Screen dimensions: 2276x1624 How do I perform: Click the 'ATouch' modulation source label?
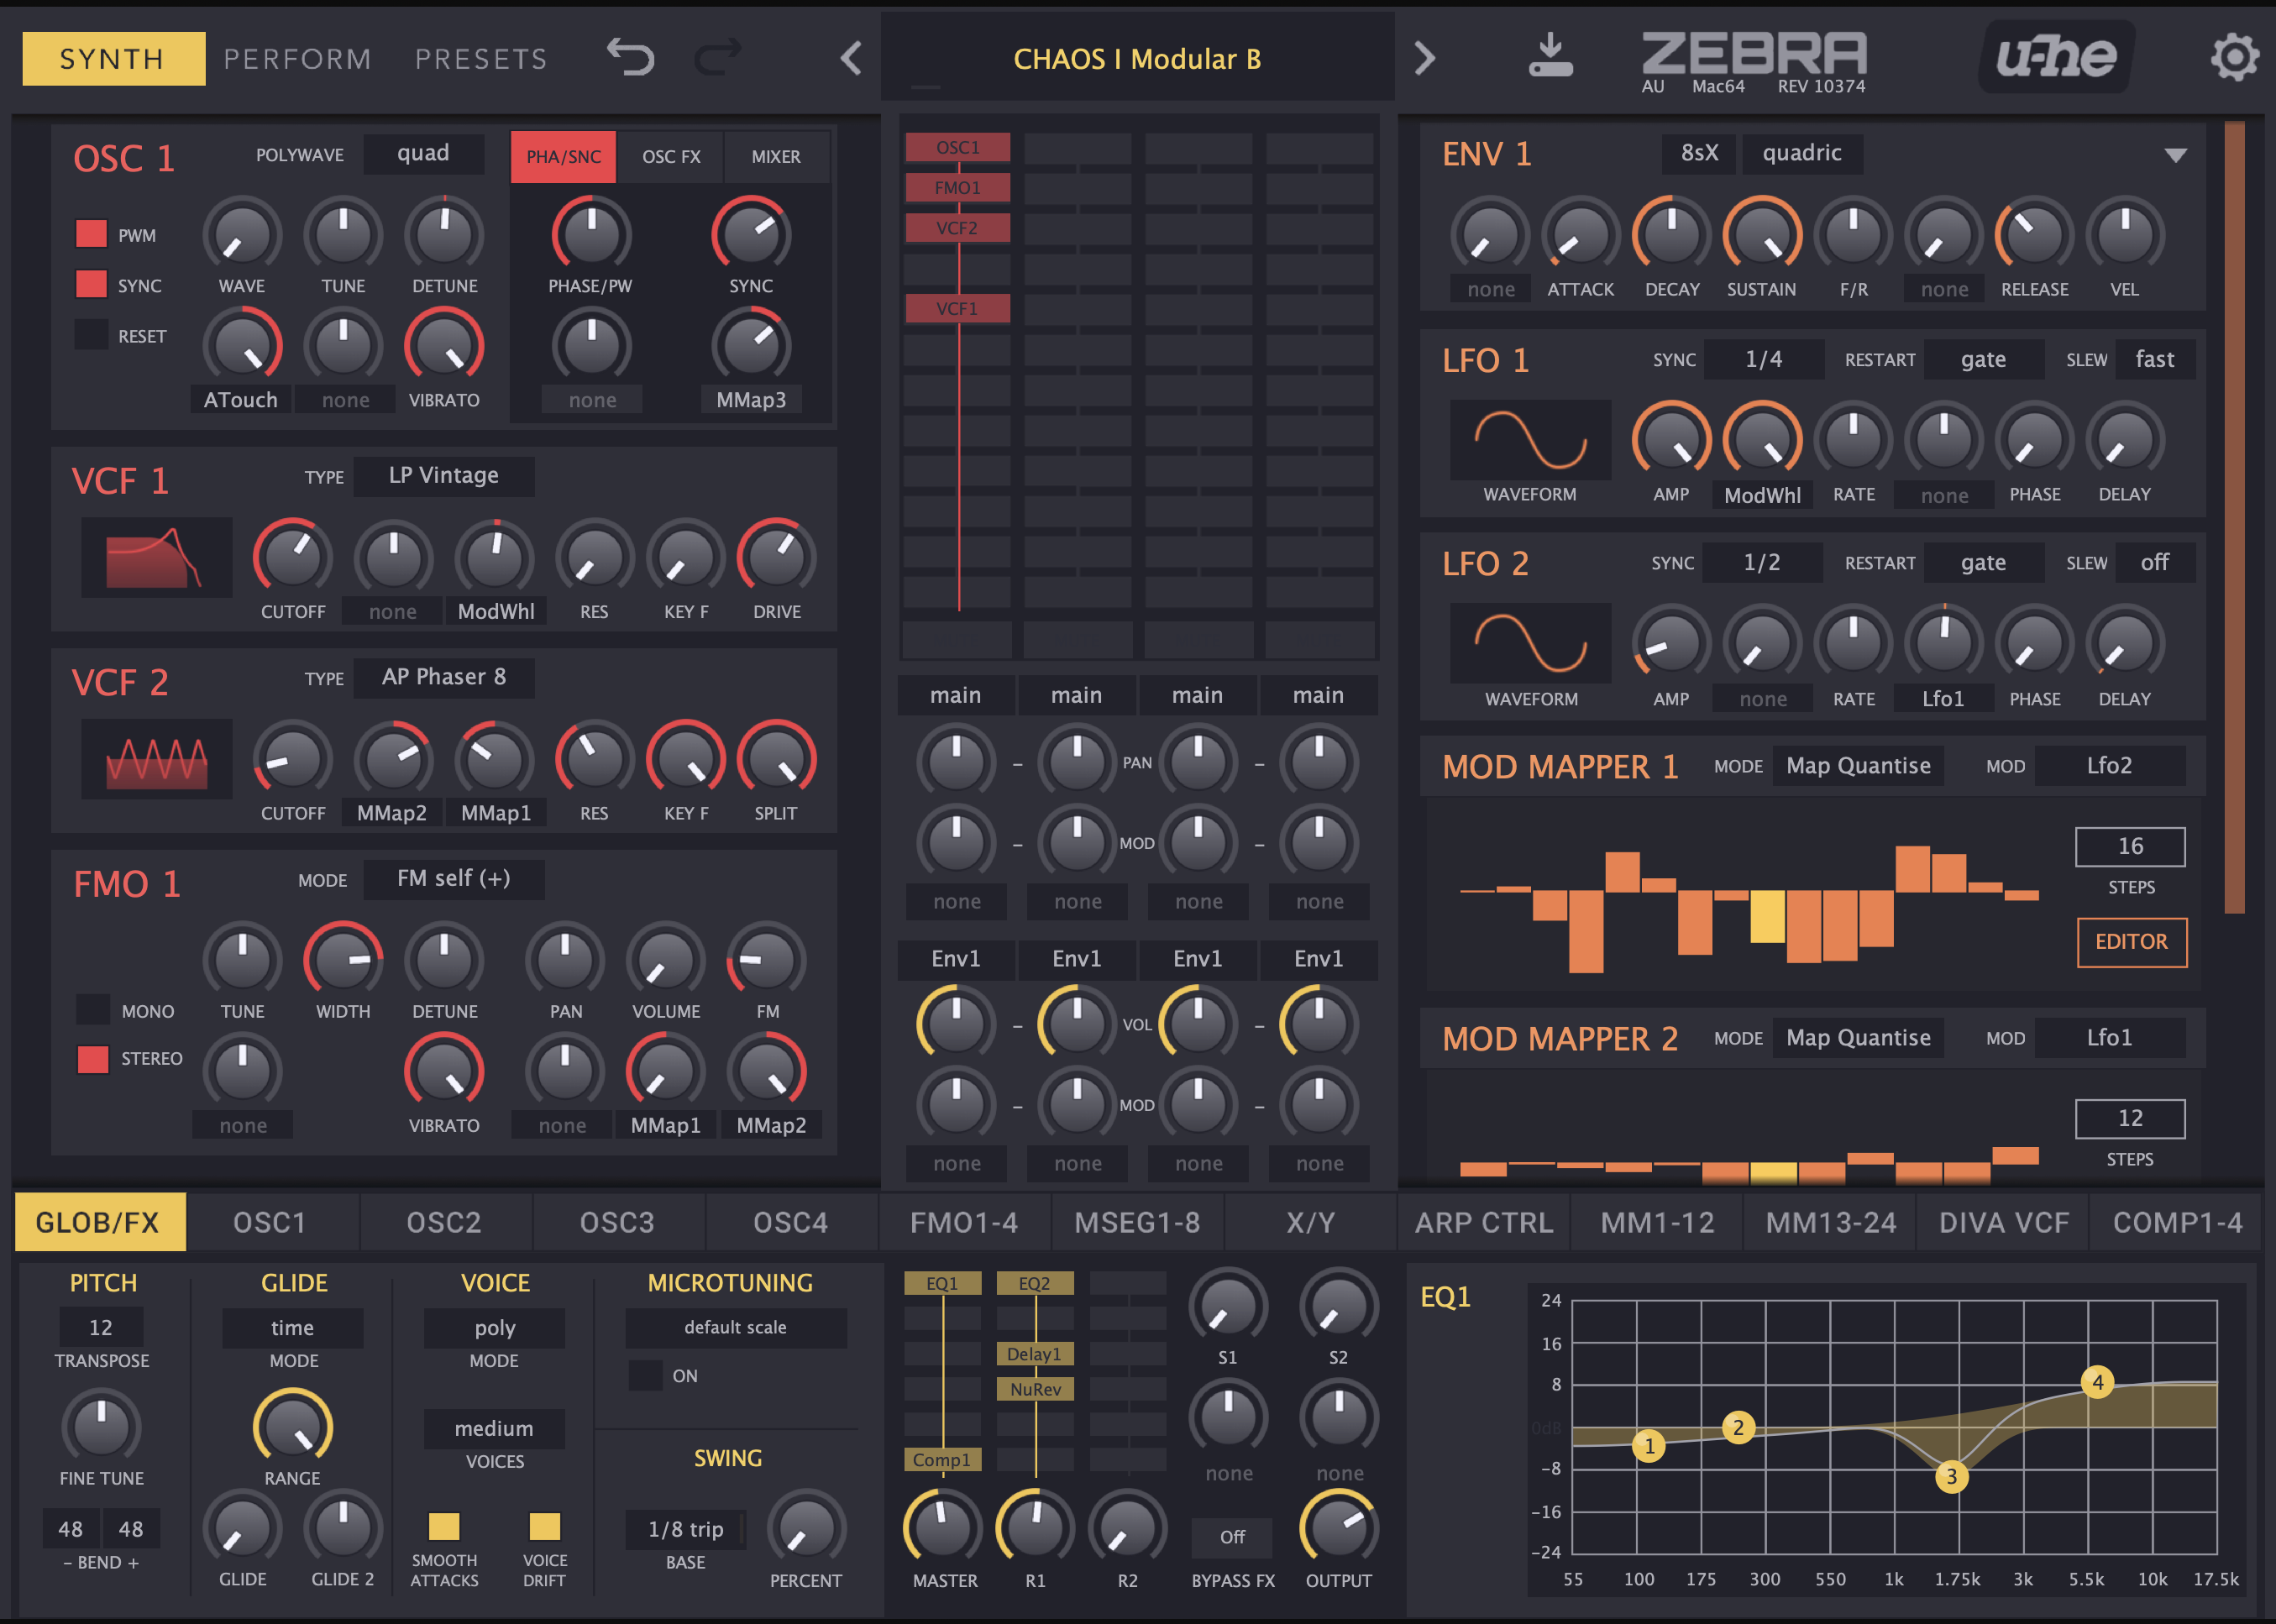(x=241, y=400)
